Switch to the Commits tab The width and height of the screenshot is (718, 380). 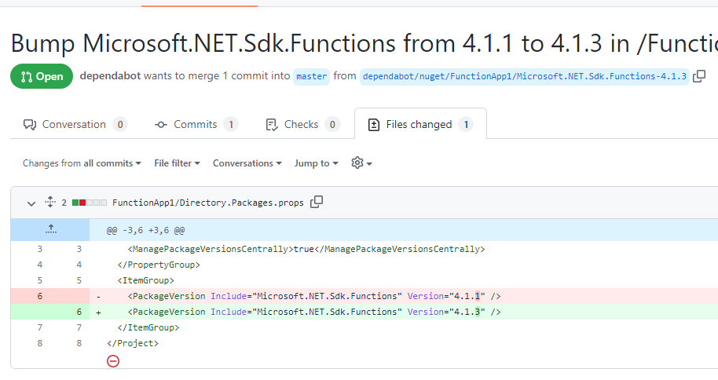pos(196,125)
